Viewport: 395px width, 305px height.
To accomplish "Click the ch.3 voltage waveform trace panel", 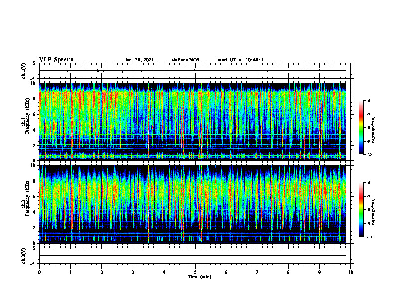I will [x=195, y=256].
